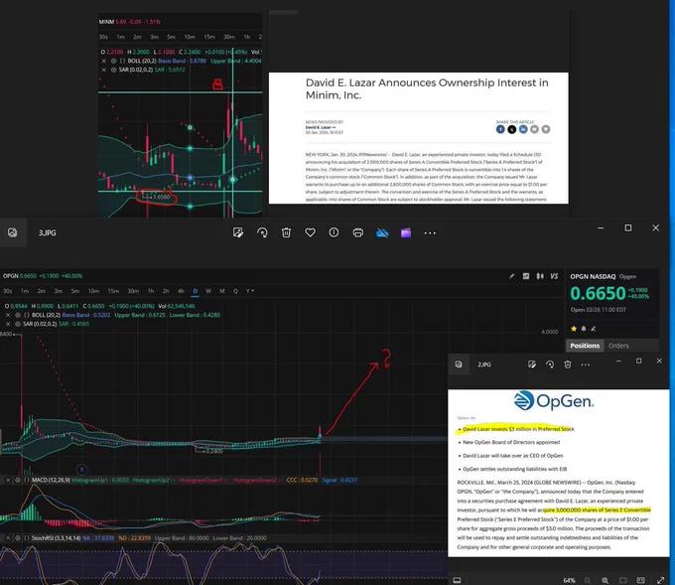Image resolution: width=675 pixels, height=585 pixels.
Task: Click the OneDrive cloud icon in the 3.JPG toolbar
Action: 382,233
